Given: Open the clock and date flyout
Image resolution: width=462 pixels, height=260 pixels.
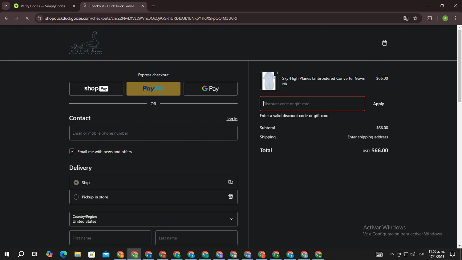Looking at the screenshot, I should [436, 254].
